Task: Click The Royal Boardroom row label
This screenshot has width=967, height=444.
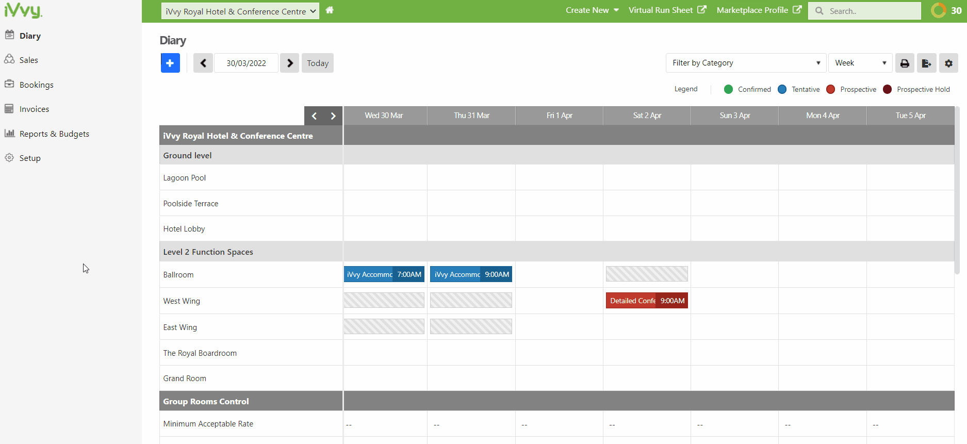Action: tap(200, 353)
